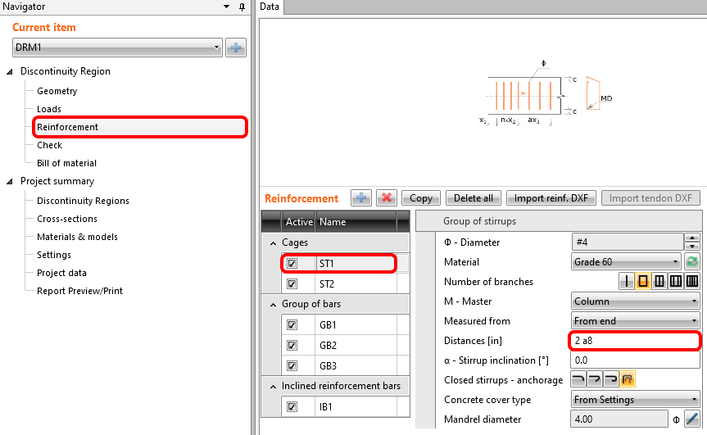Select single branch stirrup icon
707x435 pixels.
(627, 281)
